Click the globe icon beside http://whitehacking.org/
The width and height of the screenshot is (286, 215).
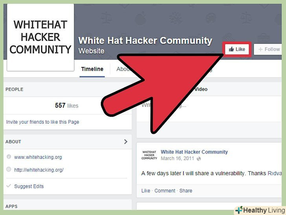click(9, 169)
